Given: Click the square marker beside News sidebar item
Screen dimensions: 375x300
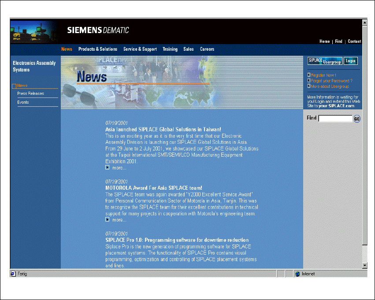Looking at the screenshot, I should click(x=14, y=86).
